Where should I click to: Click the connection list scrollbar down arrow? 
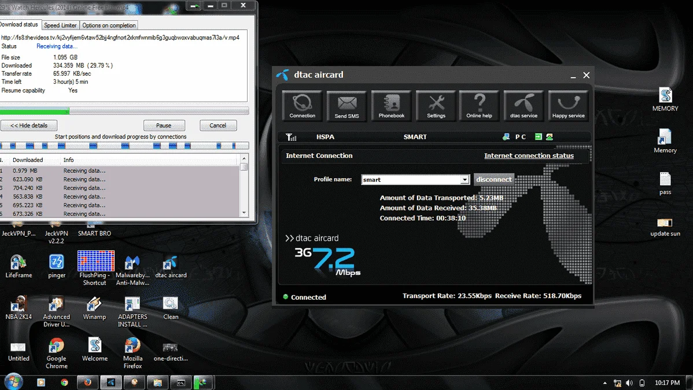(244, 213)
